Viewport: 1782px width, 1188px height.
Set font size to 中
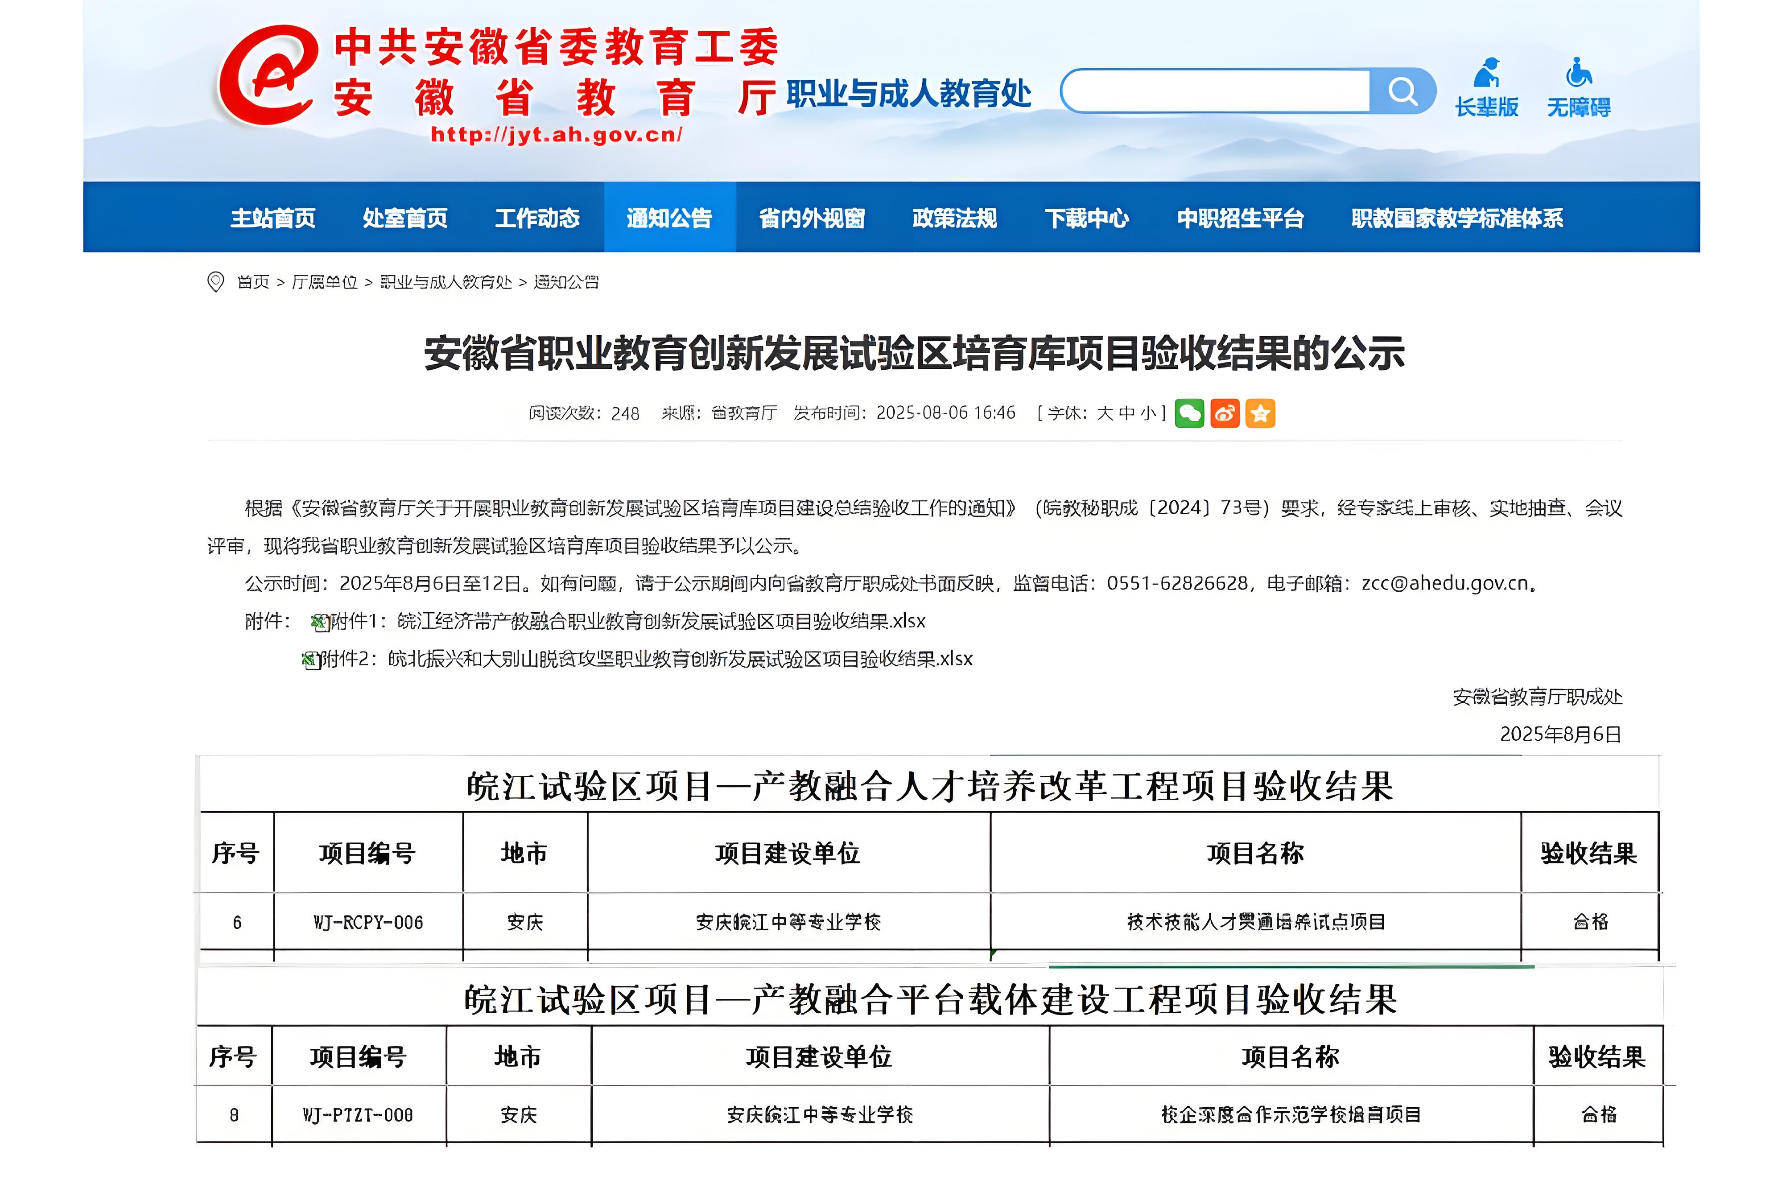[x=1126, y=413]
